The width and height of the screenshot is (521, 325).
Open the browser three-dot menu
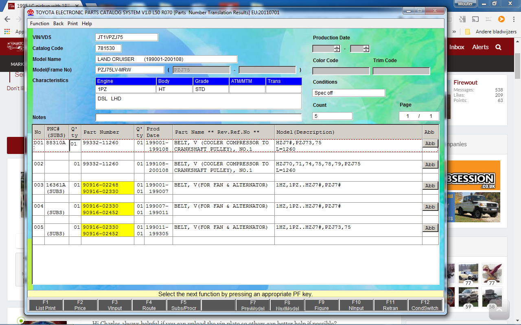514,19
